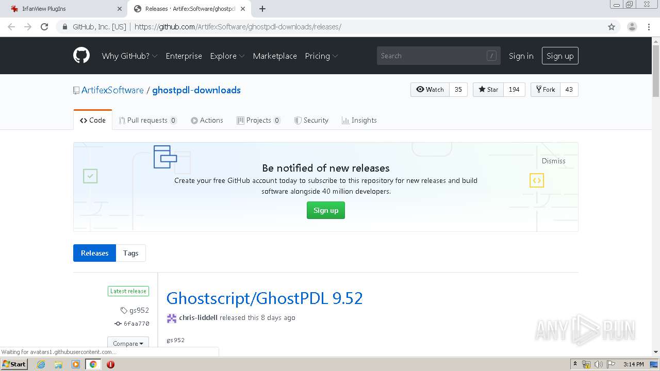The image size is (660, 371).
Task: Open the ArtifexSoftware owner link
Action: (x=112, y=90)
